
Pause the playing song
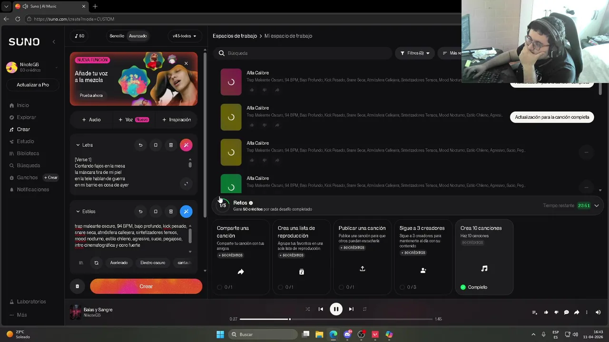pyautogui.click(x=336, y=309)
